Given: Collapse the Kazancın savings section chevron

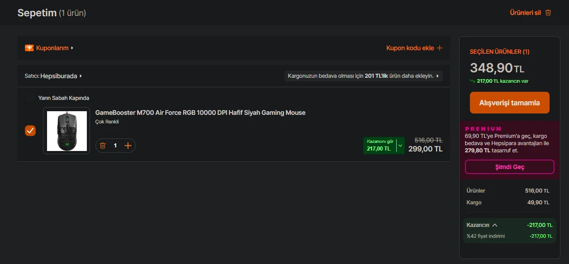Looking at the screenshot, I should (495, 225).
